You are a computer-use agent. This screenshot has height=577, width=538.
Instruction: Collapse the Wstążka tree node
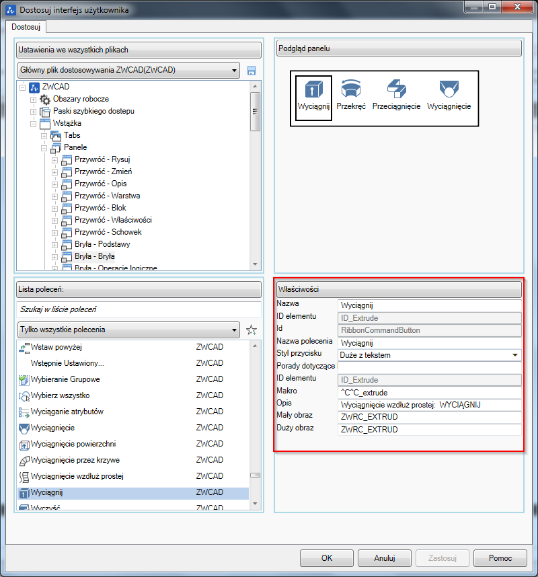(33, 123)
